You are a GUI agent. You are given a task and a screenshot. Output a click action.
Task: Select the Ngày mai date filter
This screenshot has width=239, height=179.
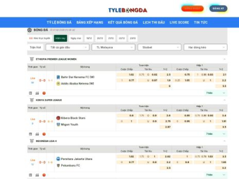pyautogui.click(x=75, y=39)
